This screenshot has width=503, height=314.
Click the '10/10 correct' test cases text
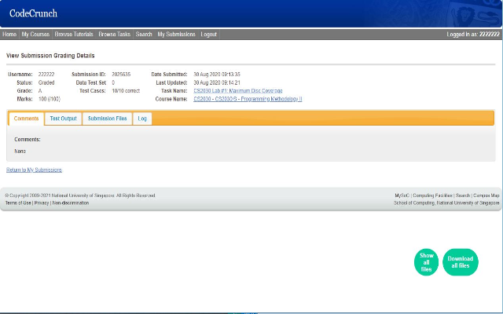[x=126, y=91]
